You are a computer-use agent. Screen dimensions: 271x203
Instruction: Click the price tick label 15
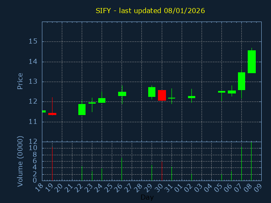click(x=33, y=41)
